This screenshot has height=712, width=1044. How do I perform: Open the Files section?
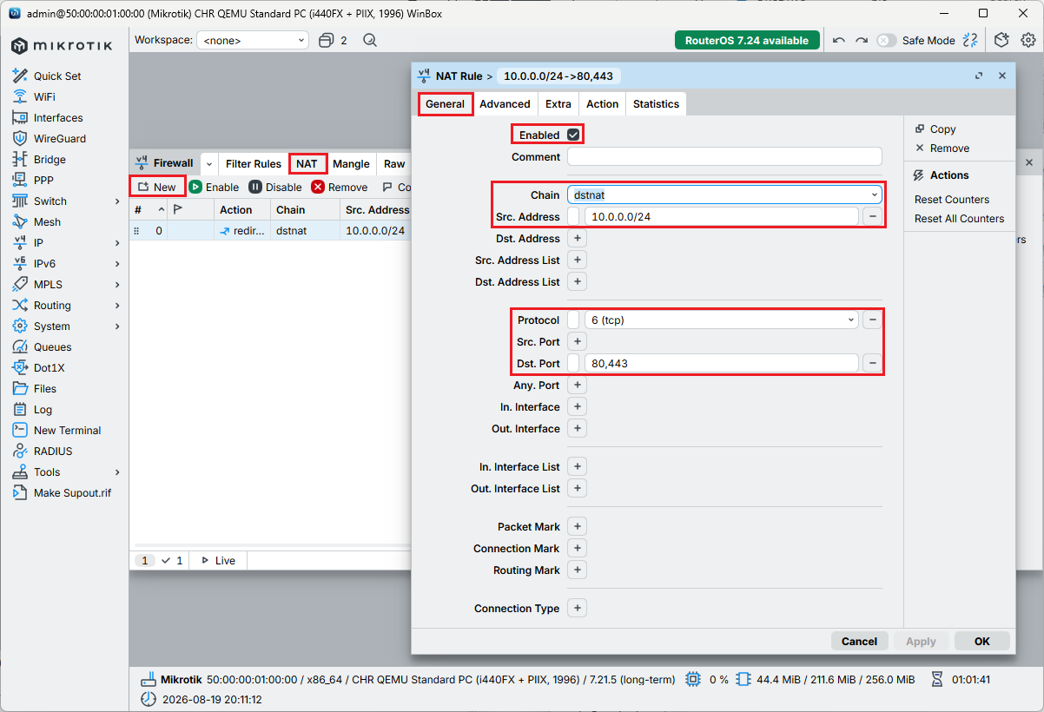pyautogui.click(x=45, y=388)
